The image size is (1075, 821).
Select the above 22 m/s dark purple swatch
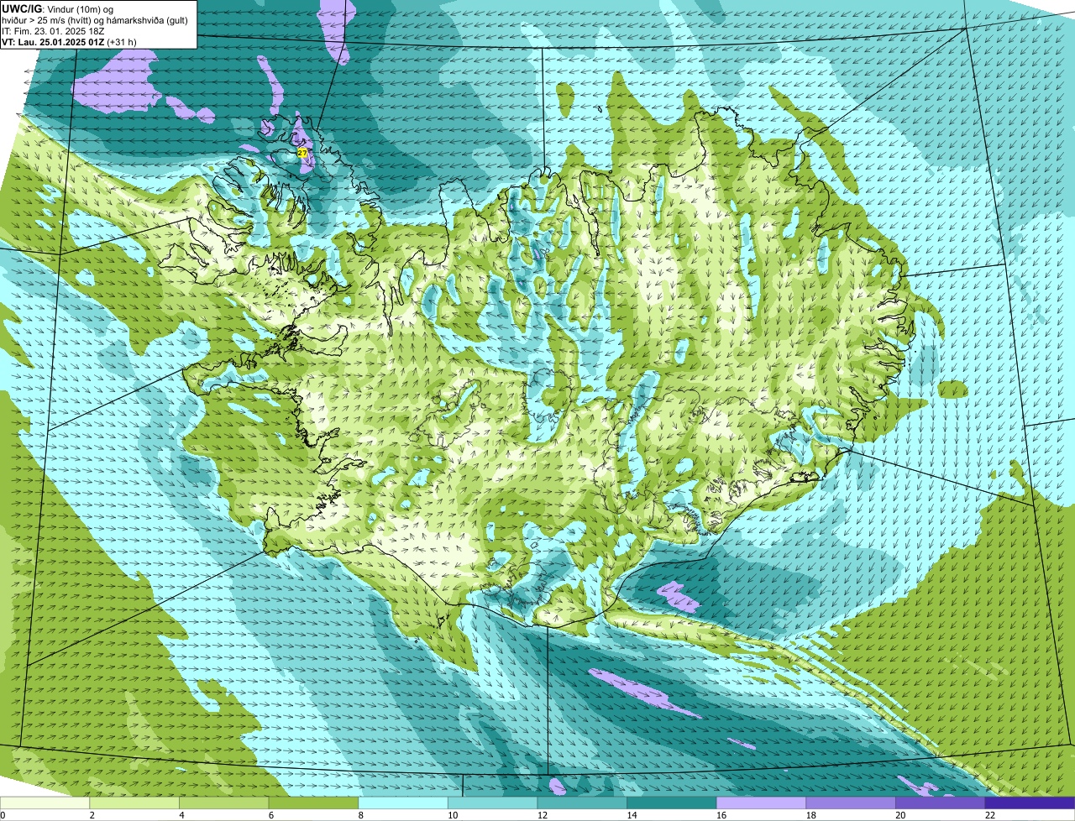(1030, 803)
